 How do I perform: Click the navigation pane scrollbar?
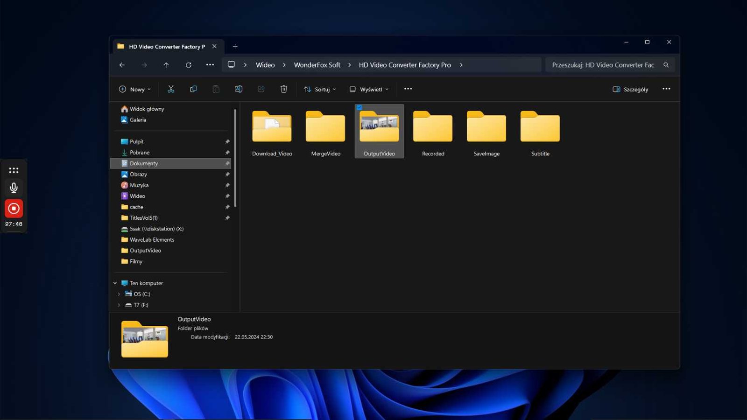(x=235, y=159)
